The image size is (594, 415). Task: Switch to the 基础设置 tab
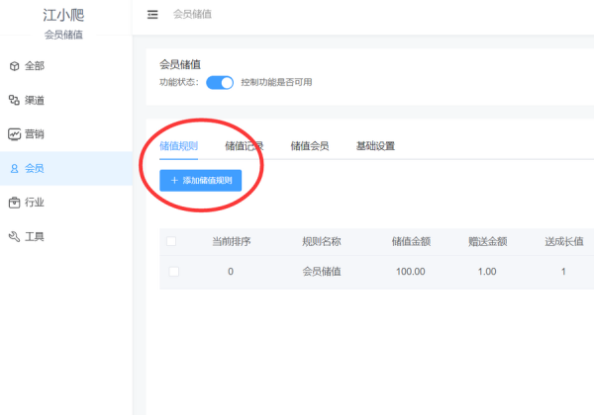pyautogui.click(x=375, y=146)
